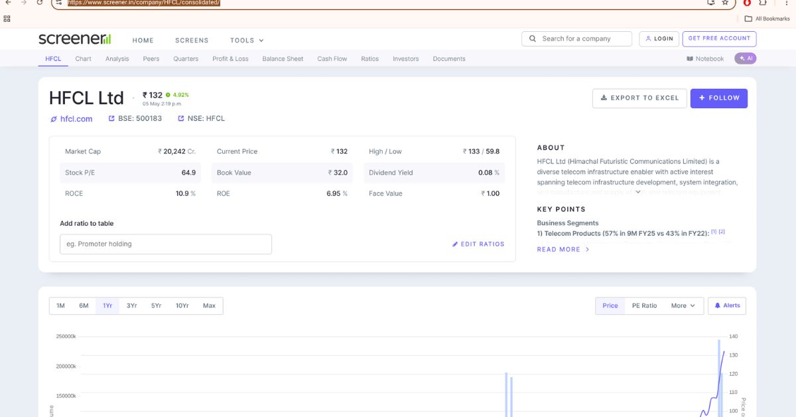Click the bookmark star icon in address bar

pos(725,3)
